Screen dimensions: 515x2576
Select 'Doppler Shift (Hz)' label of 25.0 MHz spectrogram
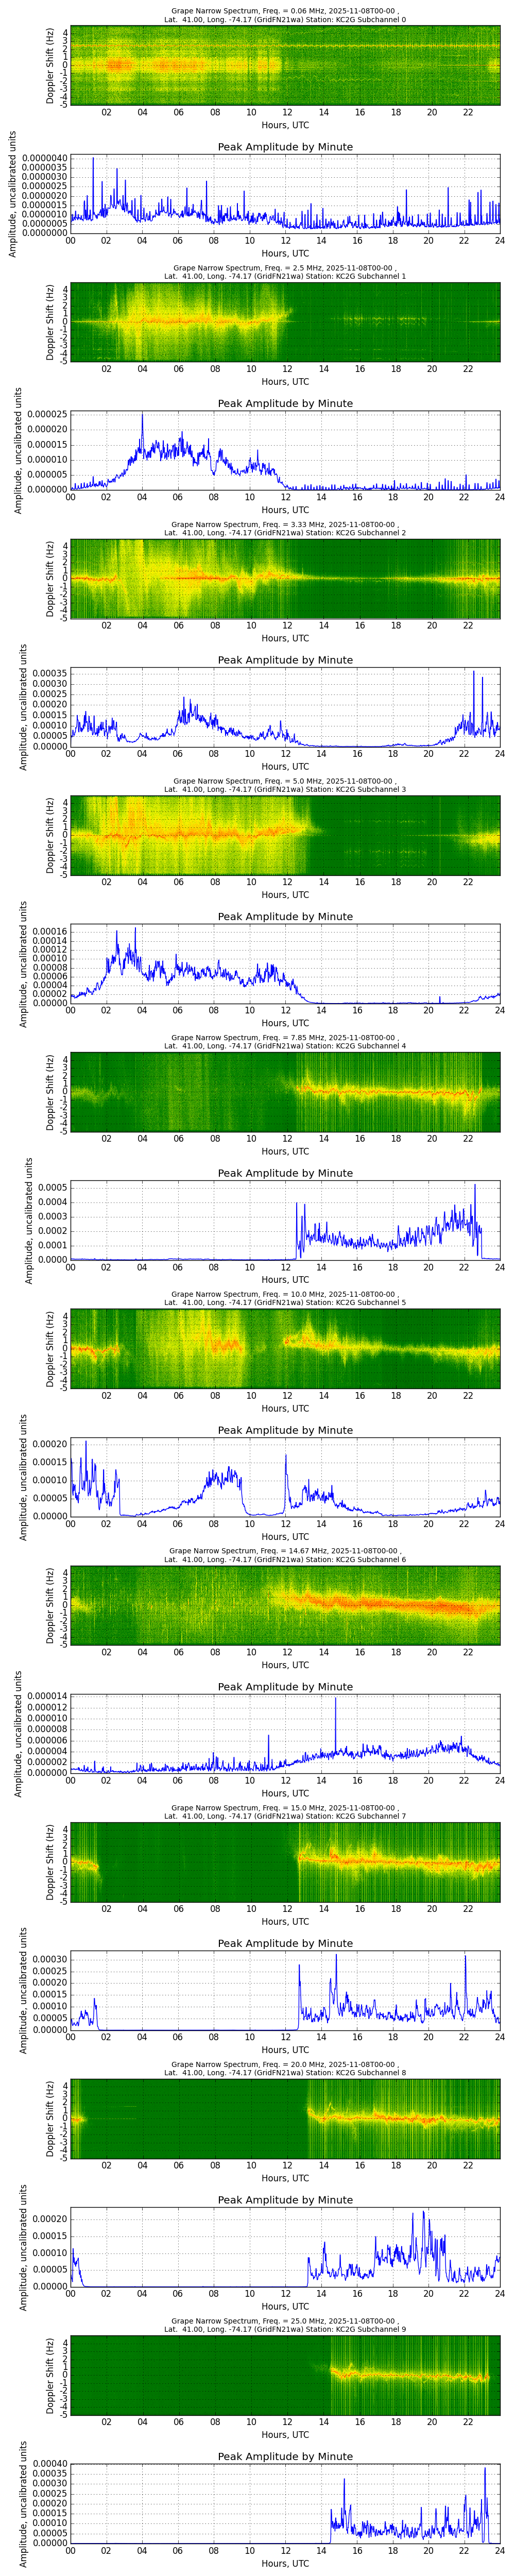point(50,2375)
